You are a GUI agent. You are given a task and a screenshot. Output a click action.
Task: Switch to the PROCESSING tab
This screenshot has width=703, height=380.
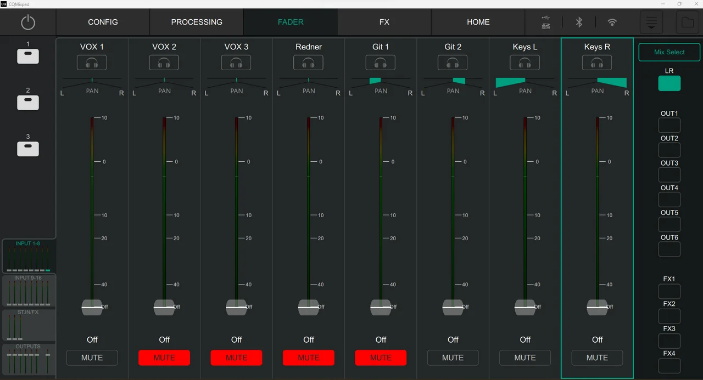(196, 22)
